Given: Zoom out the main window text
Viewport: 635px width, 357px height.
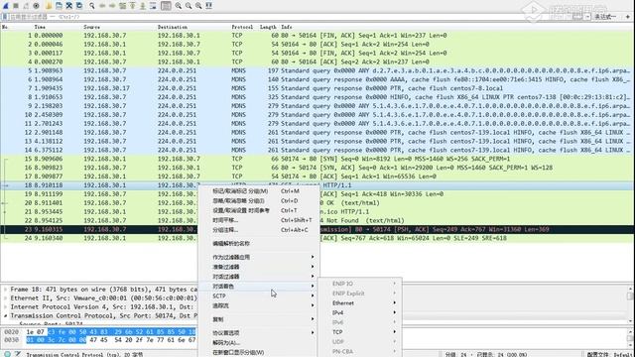Looking at the screenshot, I should pyautogui.click(x=189, y=6).
